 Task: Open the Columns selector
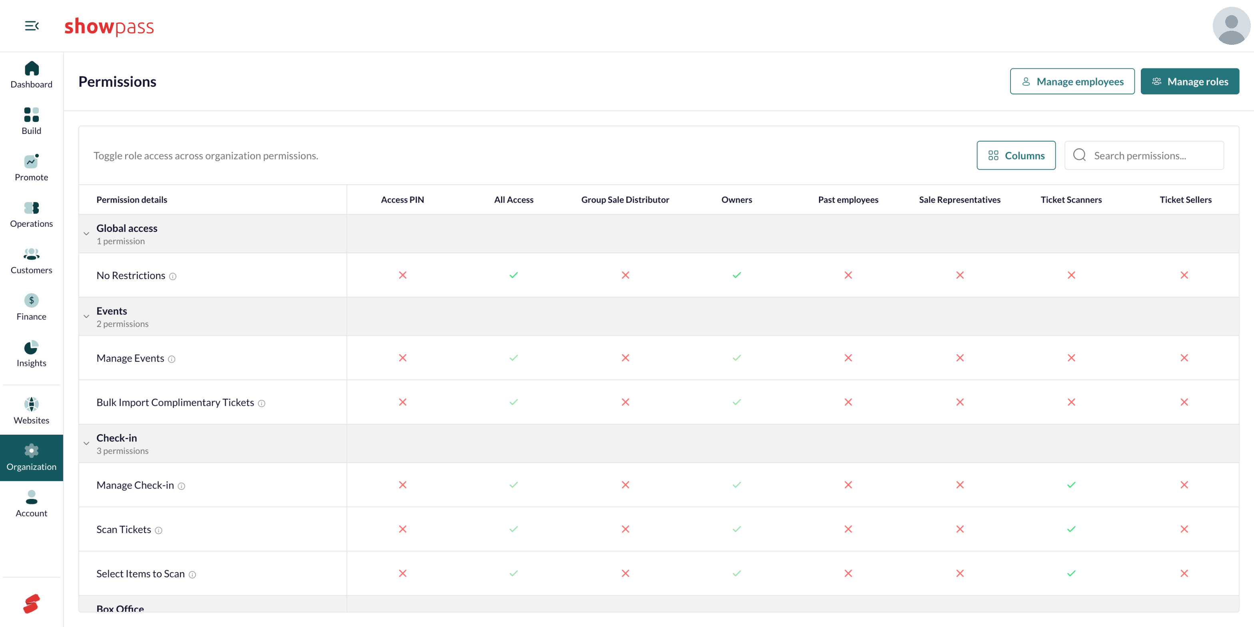coord(1016,155)
